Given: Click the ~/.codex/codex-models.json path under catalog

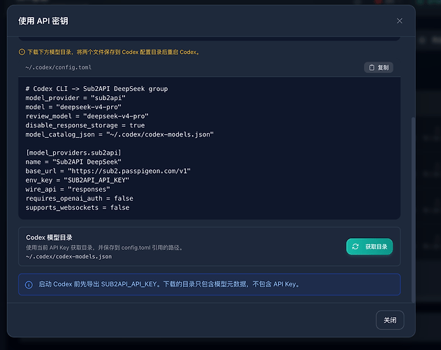Looking at the screenshot, I should click(68, 256).
